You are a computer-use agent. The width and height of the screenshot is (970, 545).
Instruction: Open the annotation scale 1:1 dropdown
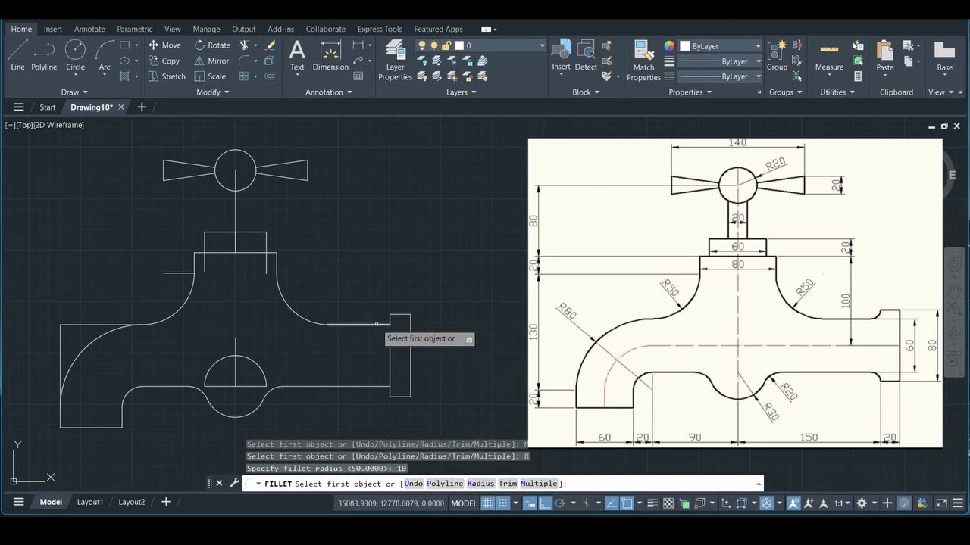pos(842,503)
